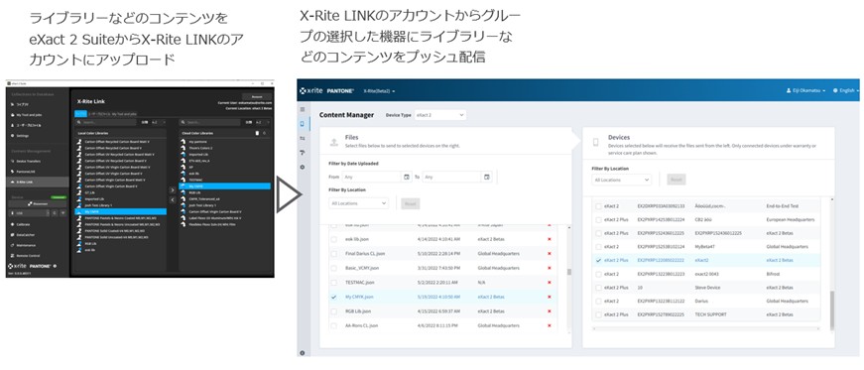
Task: Click refresh icon beside Cloud Libraries trash
Action: pyautogui.click(x=264, y=133)
